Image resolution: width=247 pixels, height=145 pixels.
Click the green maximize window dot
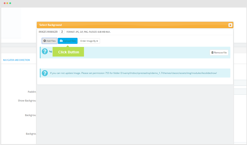(10, 3)
